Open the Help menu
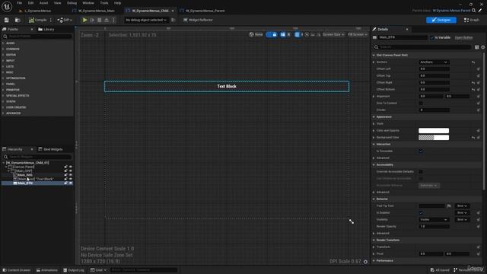 [117, 3]
